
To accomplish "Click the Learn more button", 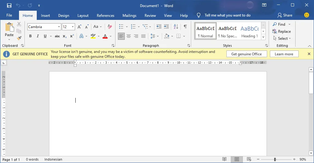I will coord(284,54).
